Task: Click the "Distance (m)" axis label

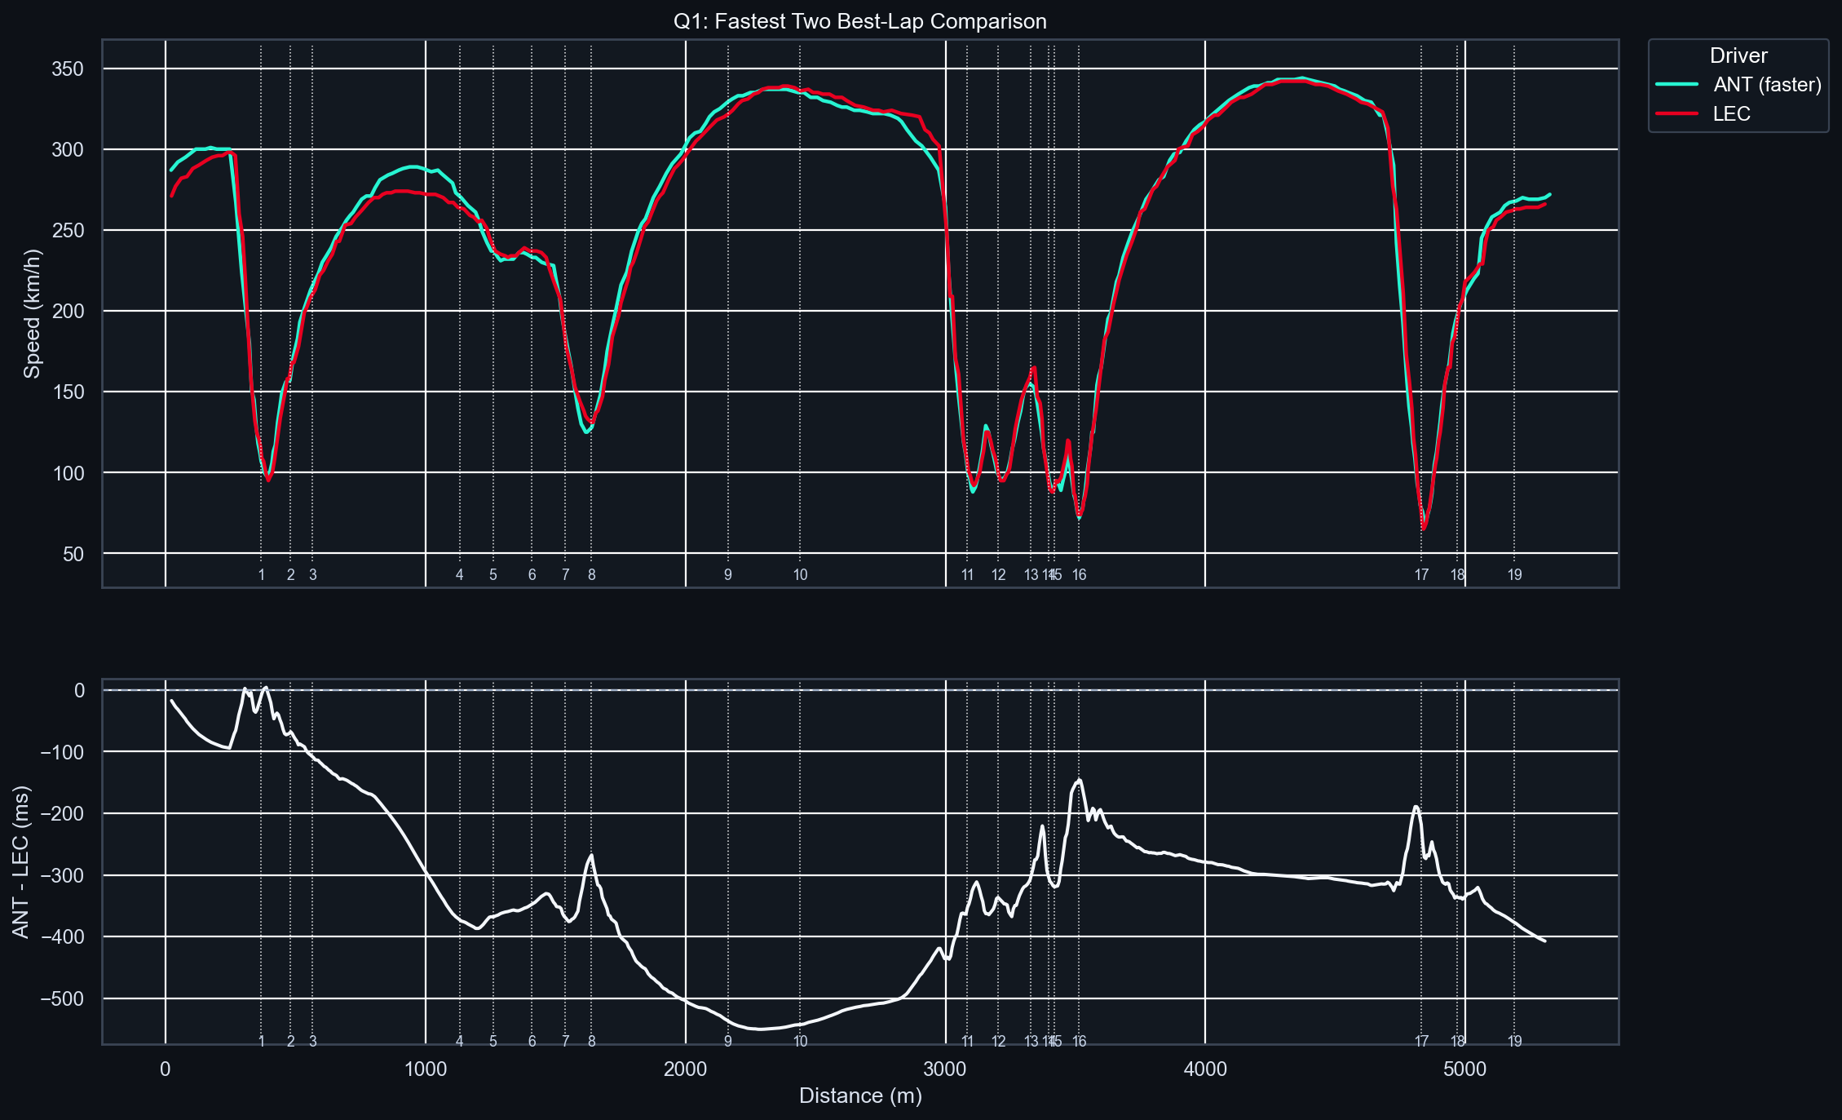Action: pos(860,1096)
